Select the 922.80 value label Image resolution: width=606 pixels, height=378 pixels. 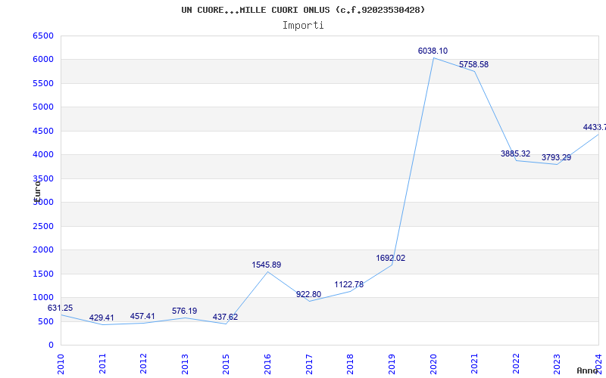coord(308,294)
